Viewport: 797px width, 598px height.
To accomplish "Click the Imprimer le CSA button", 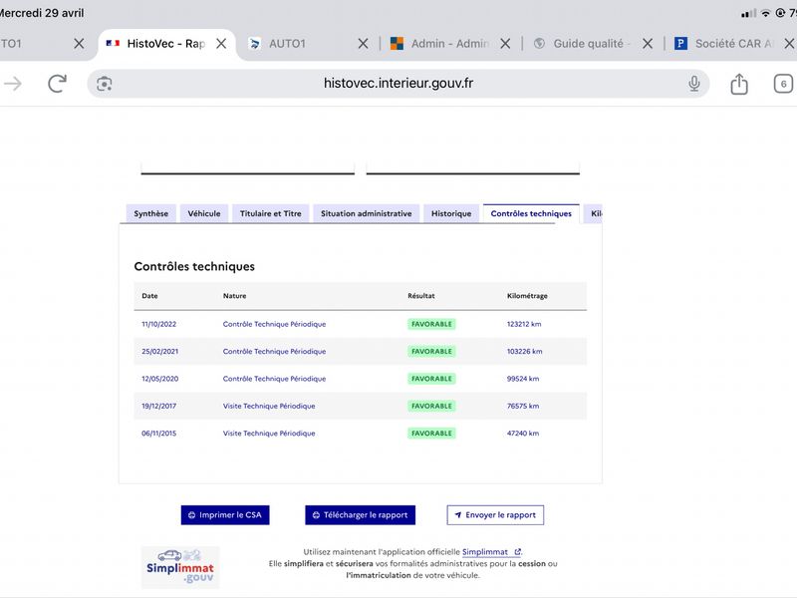I will (225, 515).
